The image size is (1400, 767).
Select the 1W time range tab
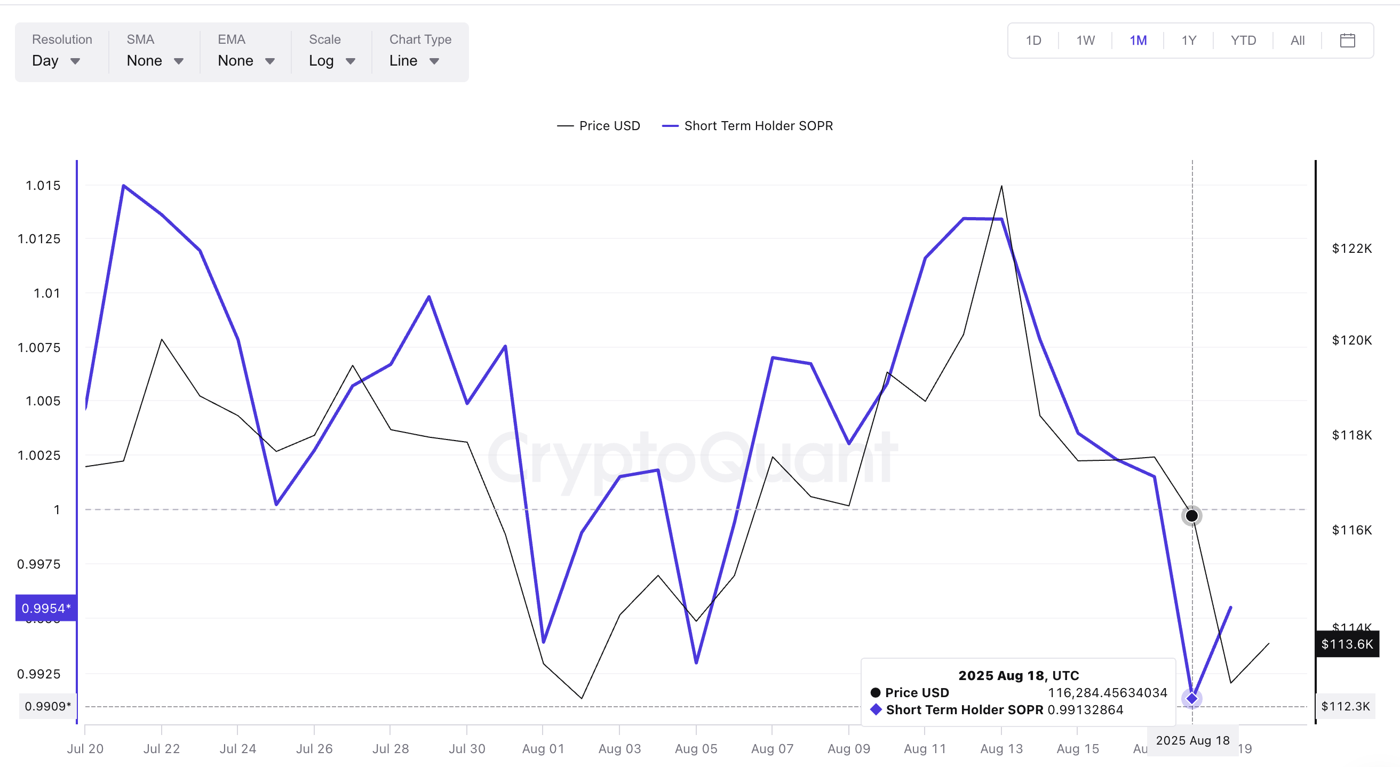click(1084, 39)
